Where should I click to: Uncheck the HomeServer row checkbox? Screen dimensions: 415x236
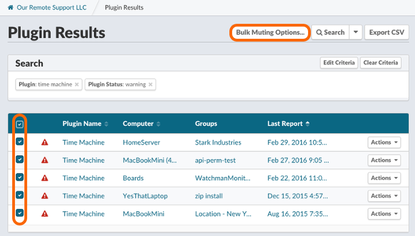(x=20, y=142)
